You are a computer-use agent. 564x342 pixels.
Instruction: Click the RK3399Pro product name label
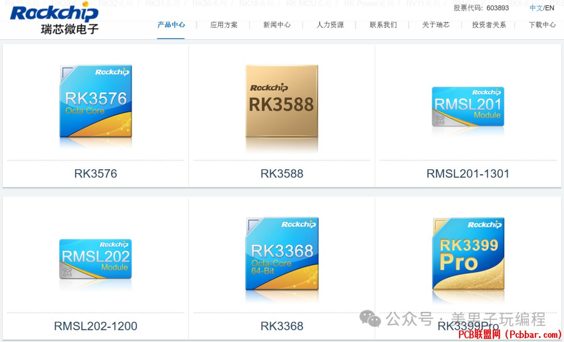click(468, 326)
